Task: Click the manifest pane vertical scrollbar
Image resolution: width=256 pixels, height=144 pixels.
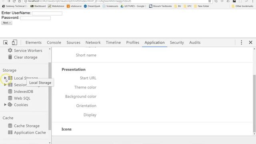Action: 254,104
